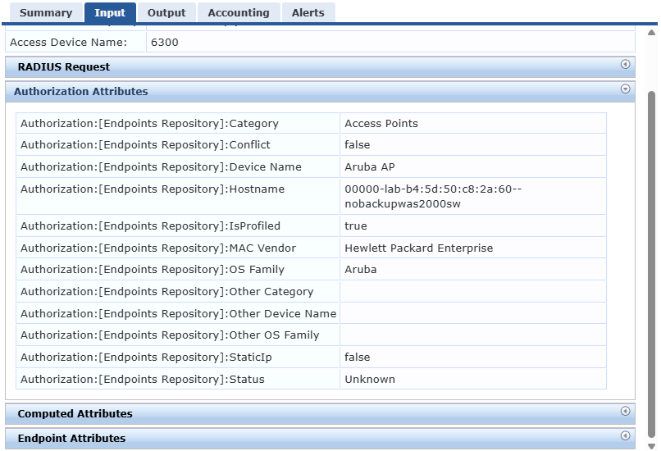Click the Access Device Name label

click(68, 43)
